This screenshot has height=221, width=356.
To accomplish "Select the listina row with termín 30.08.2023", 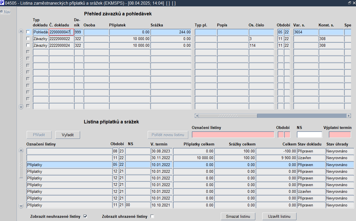I will click(190, 151).
